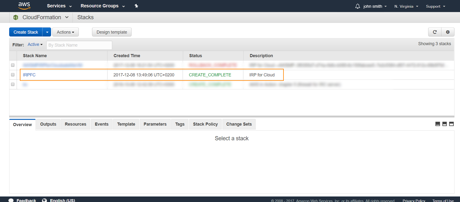Open the Terms of Use link
The image size is (460, 202).
pyautogui.click(x=443, y=201)
